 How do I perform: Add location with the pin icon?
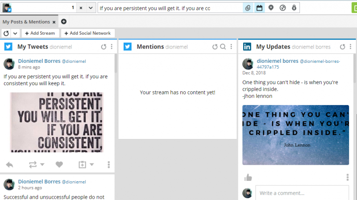click(x=271, y=8)
